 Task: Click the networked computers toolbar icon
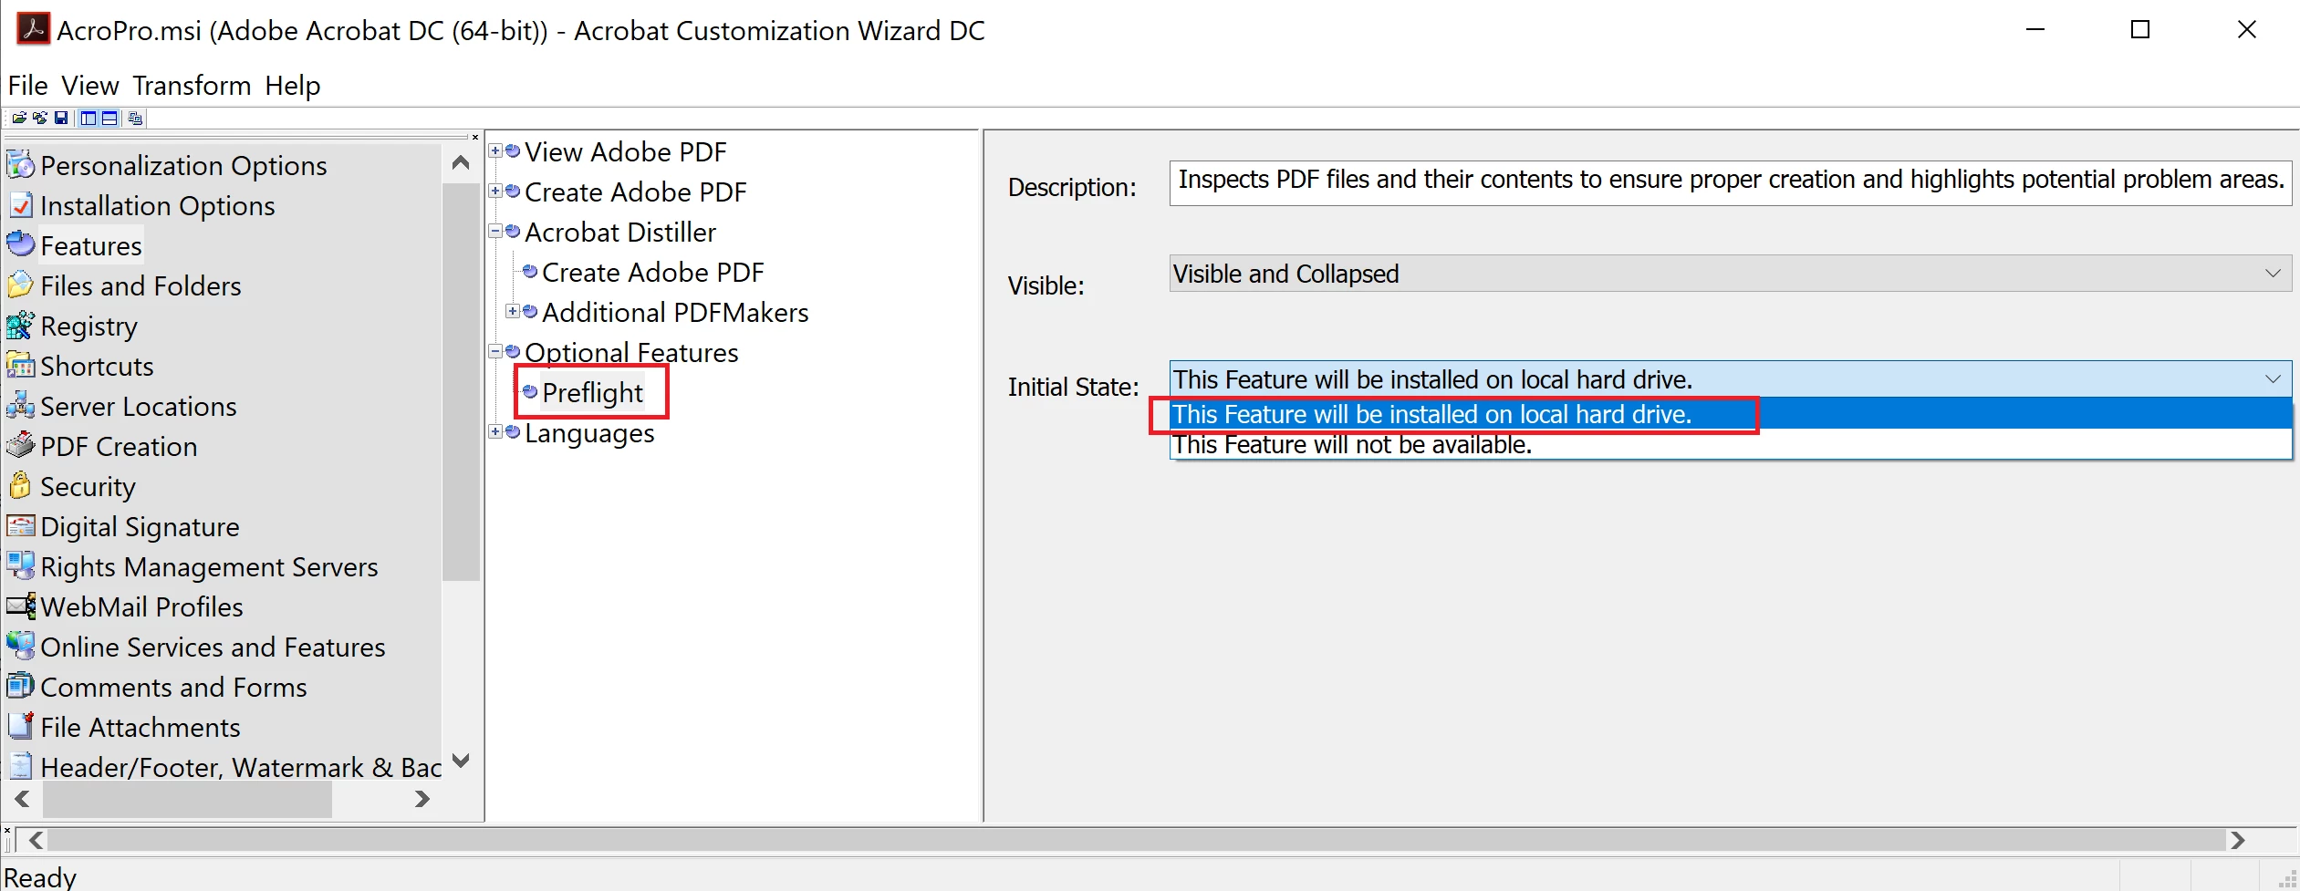pos(135,118)
